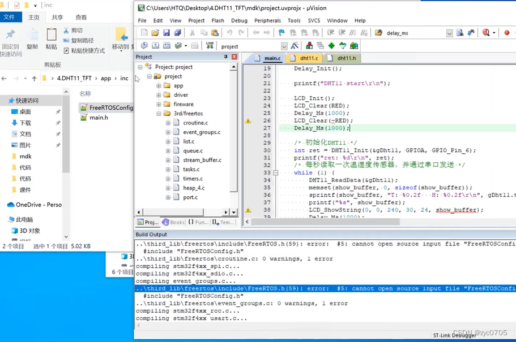Screen dimensions: 516x342
Task: Collapse the 3rd/freertos group
Action: click(159, 114)
